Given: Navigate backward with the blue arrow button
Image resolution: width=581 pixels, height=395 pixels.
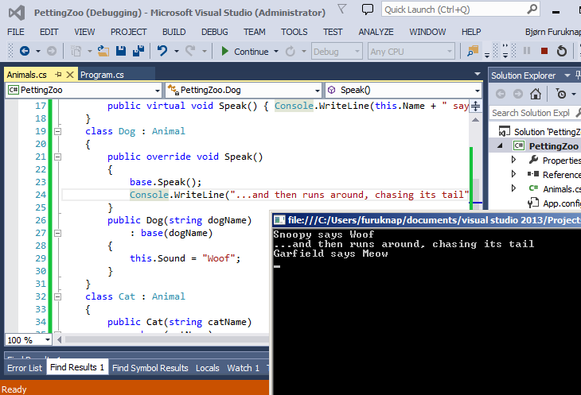Looking at the screenshot, I should 25,51.
